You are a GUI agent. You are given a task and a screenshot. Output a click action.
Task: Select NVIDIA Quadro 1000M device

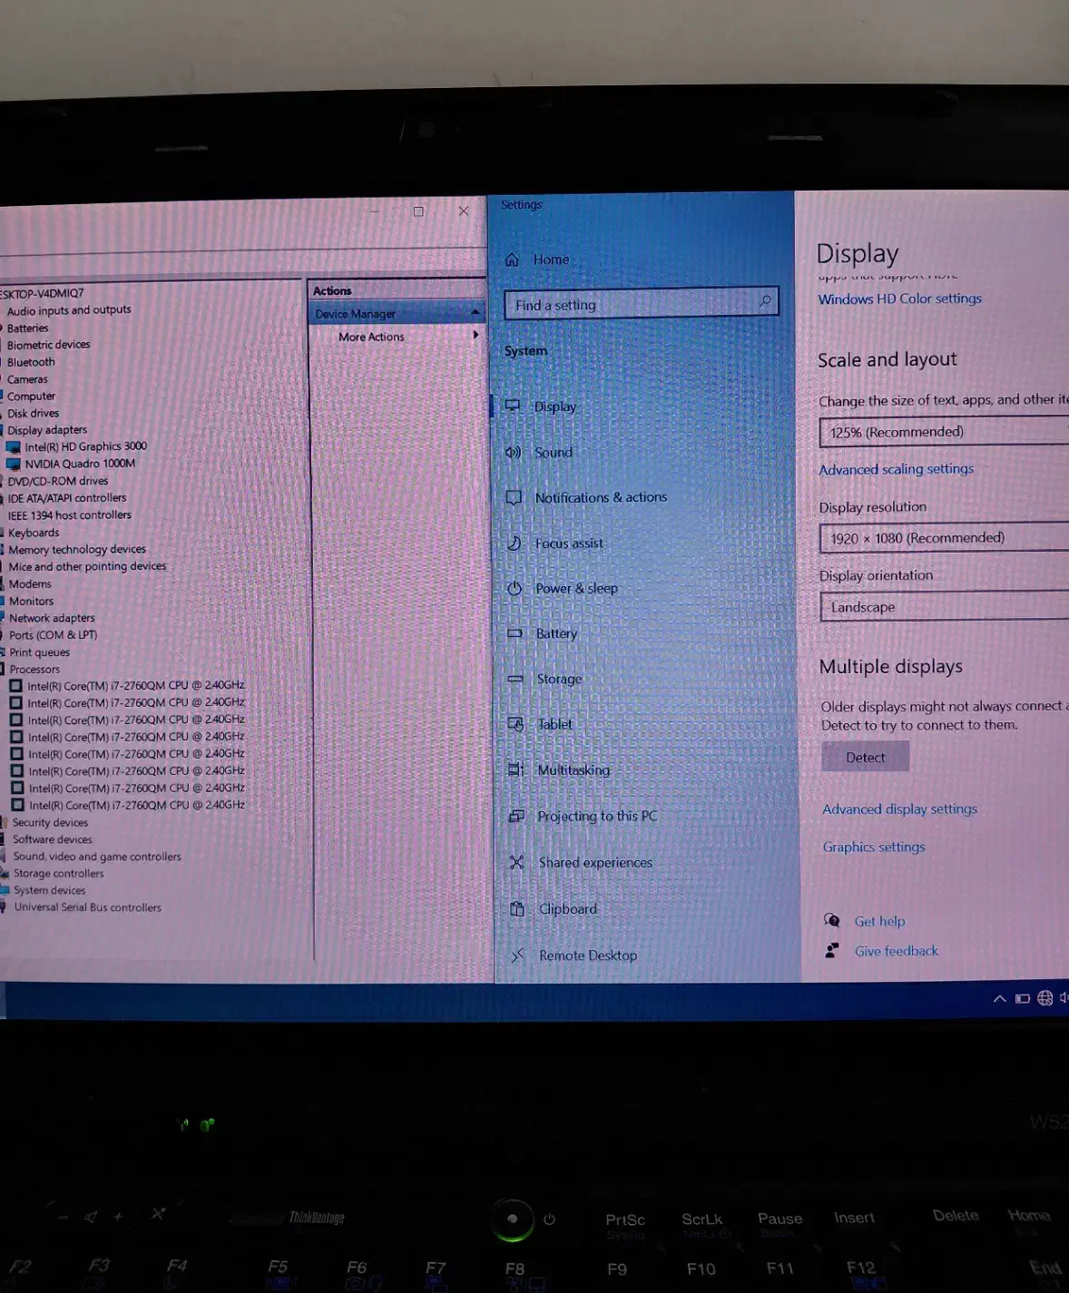tap(80, 464)
